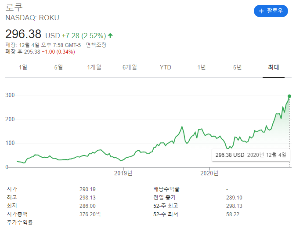Click the 전일 종가 label

(x=164, y=197)
